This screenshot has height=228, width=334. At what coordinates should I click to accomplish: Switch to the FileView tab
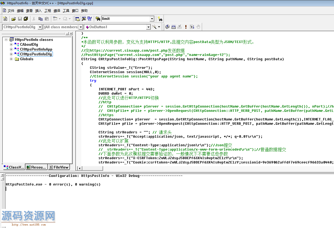59,167
